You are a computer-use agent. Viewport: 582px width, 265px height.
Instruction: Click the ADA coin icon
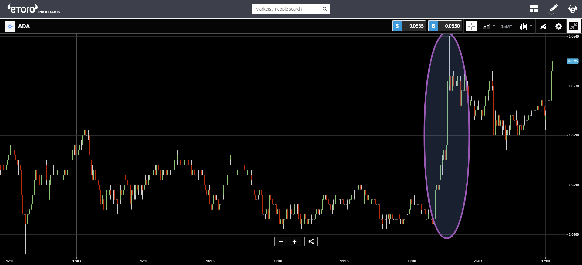tap(10, 26)
